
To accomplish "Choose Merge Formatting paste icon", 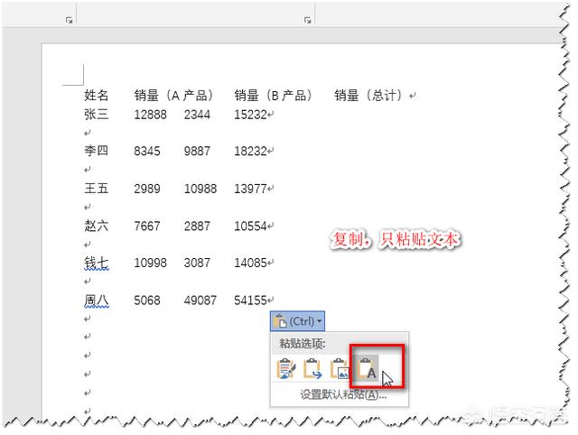I will pyautogui.click(x=312, y=369).
